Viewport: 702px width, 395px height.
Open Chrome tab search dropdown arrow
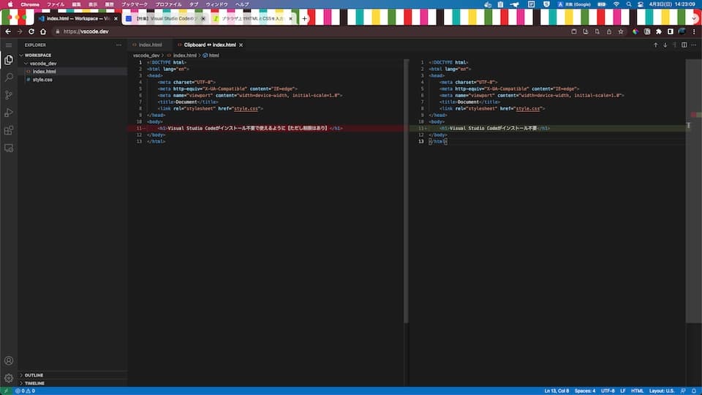coord(694,19)
